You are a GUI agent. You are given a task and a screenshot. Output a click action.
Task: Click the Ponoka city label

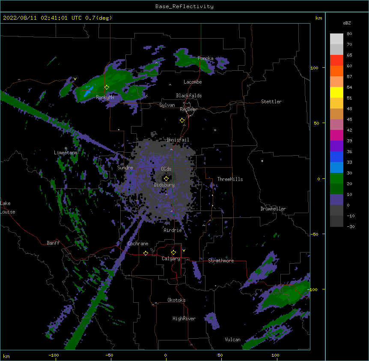coord(205,58)
